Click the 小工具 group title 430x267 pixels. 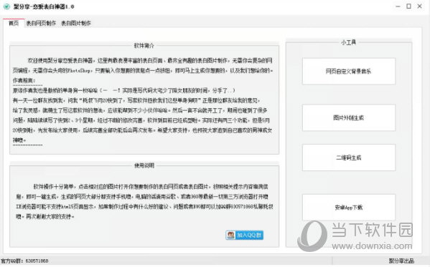tap(349, 42)
